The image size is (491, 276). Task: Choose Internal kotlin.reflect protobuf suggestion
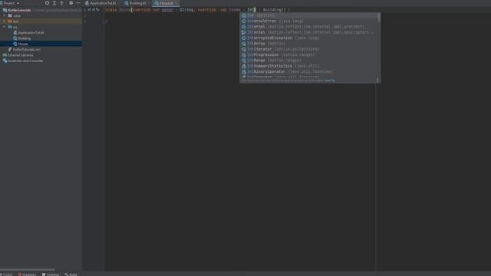click(308, 27)
